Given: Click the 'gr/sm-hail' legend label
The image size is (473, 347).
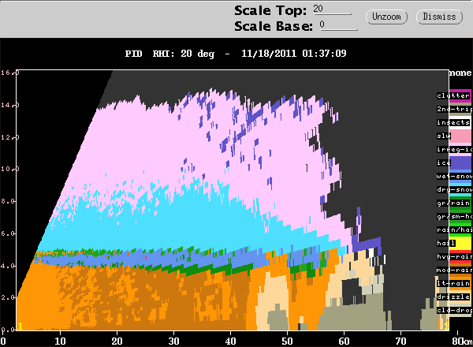Looking at the screenshot, I should click(454, 216).
